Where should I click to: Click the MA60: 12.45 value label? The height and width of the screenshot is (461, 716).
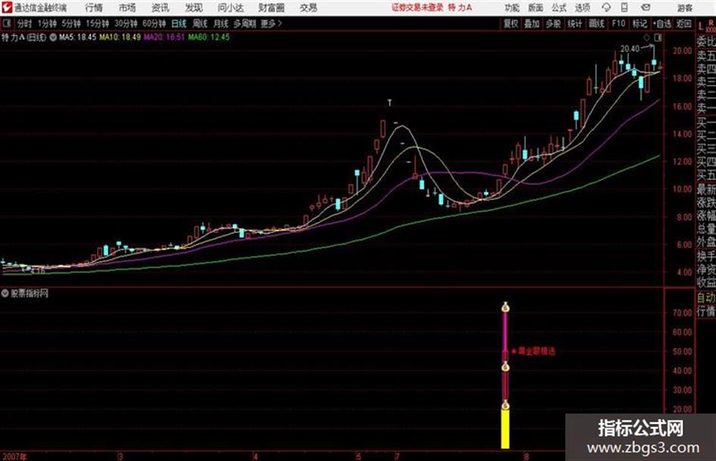(209, 37)
